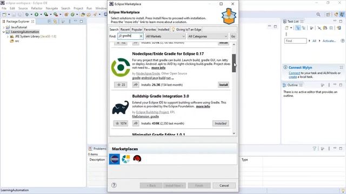Minimize the Package Explorer view
The width and height of the screenshot is (346, 194).
(76, 21)
